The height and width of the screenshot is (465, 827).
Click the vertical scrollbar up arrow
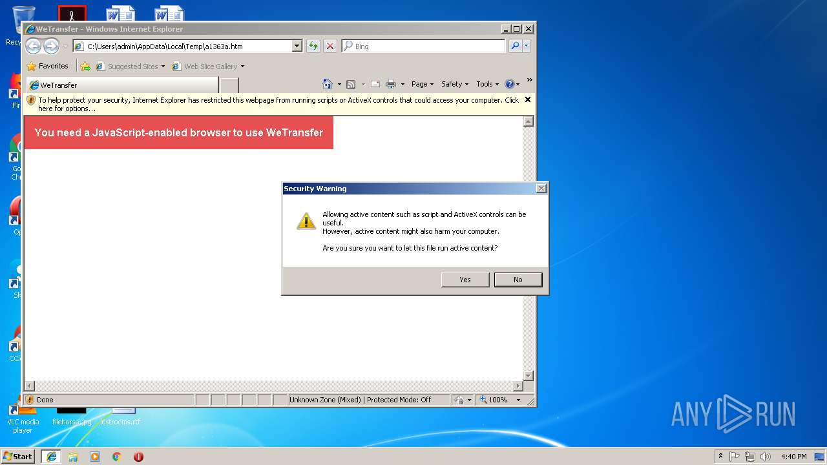(528, 121)
